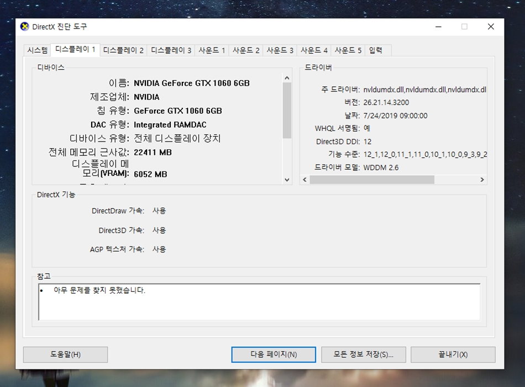
Task: Click the device panel scroll up arrow
Action: pyautogui.click(x=287, y=78)
